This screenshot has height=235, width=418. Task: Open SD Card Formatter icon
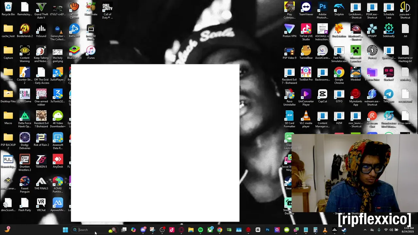click(x=289, y=119)
